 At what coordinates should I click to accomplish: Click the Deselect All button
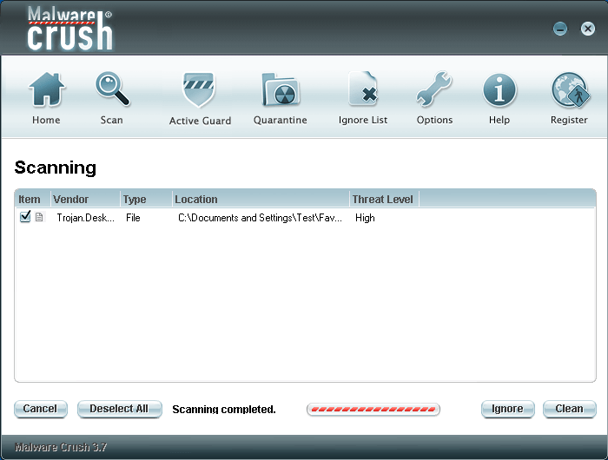pyautogui.click(x=119, y=409)
